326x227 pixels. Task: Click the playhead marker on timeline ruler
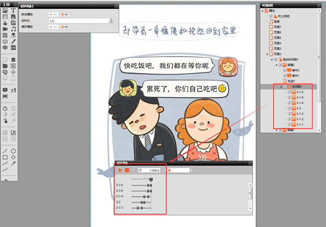(151, 179)
